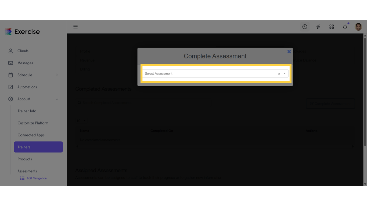Expand the Select Assessment dropdown arrow
This screenshot has width=367, height=206.
285,73
